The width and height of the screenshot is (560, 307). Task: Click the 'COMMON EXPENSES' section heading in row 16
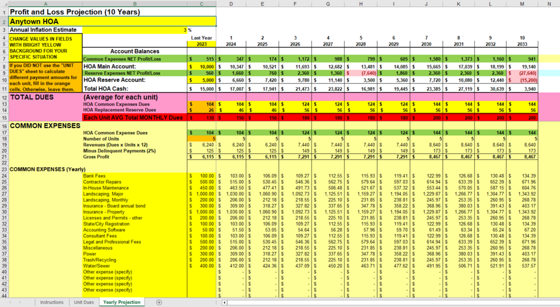tap(45, 126)
